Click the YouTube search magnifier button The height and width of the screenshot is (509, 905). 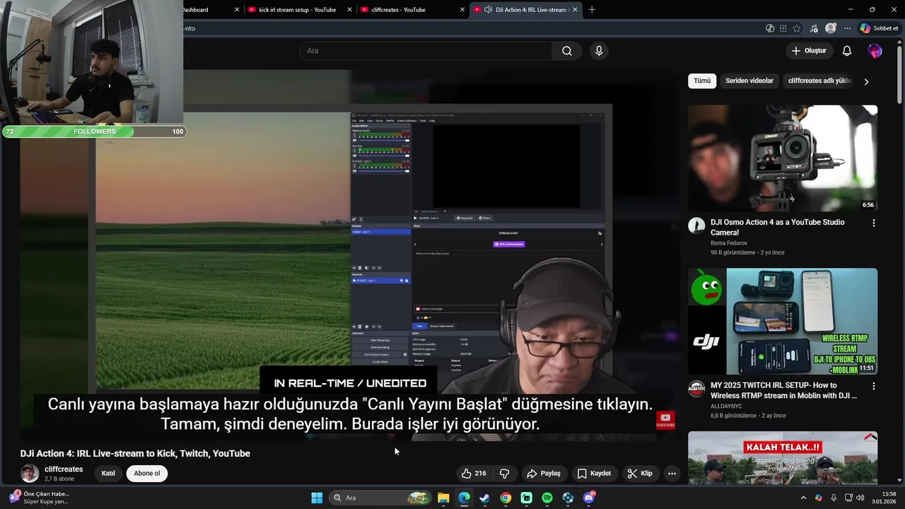(x=567, y=51)
